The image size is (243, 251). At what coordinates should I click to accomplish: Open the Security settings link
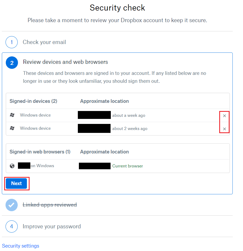pos(21,246)
